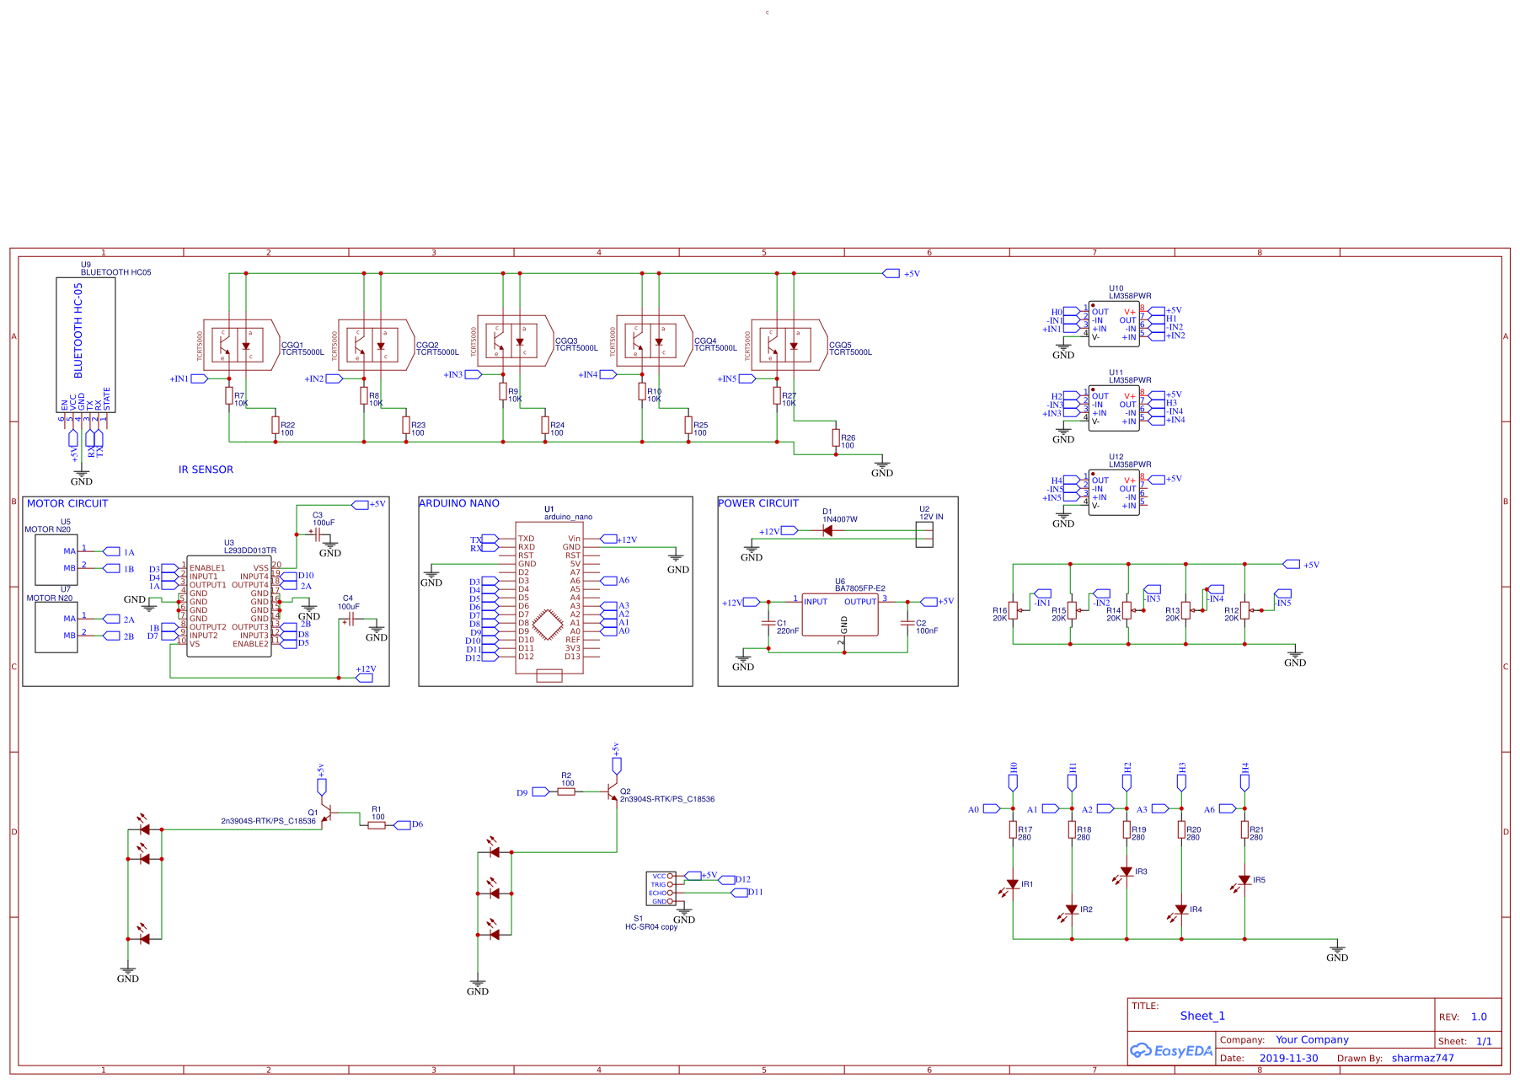Viewport: 1520px width, 1084px height.
Task: Select the D6 net port beside R1
Action: coord(402,825)
